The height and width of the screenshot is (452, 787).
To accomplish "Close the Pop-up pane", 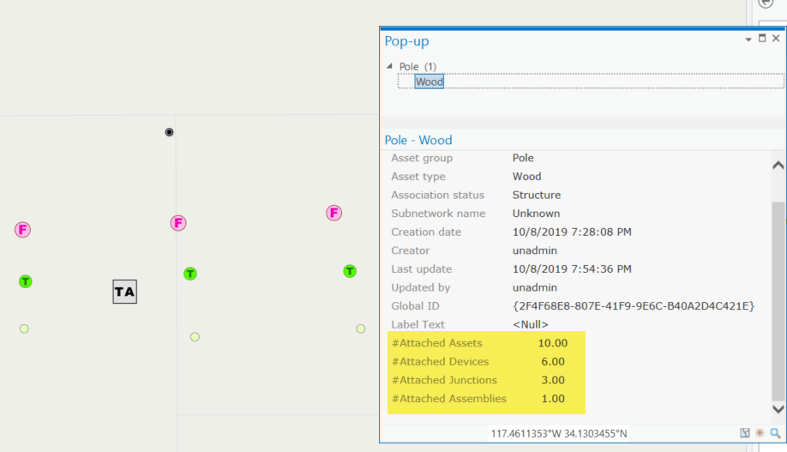I will [x=776, y=39].
